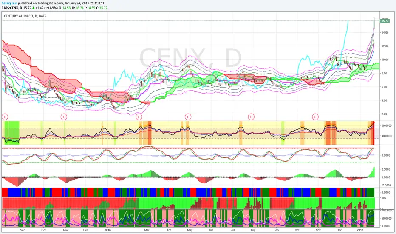Viewport: 396px width, 234px height.
Task: Click the 2016 label on time axis
Action: [x=107, y=230]
